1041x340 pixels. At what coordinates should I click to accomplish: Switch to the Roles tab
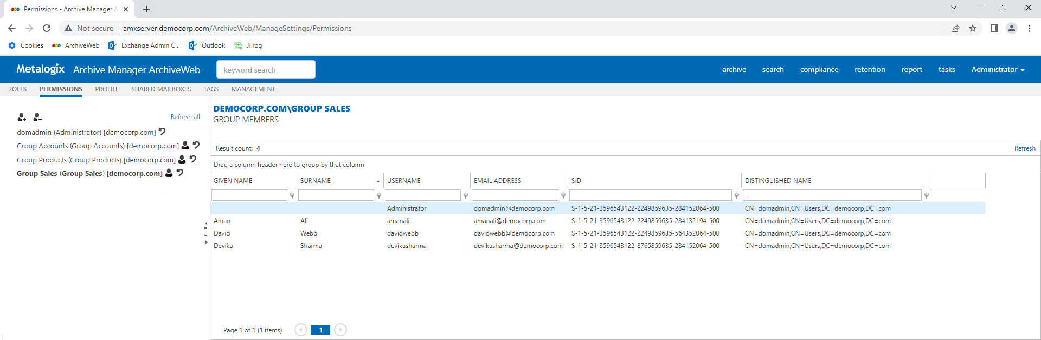17,89
